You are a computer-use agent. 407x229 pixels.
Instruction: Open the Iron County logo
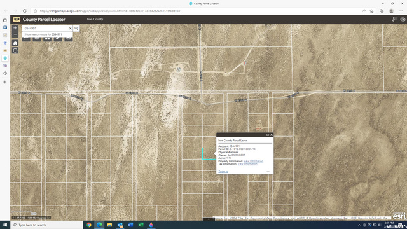[17, 20]
